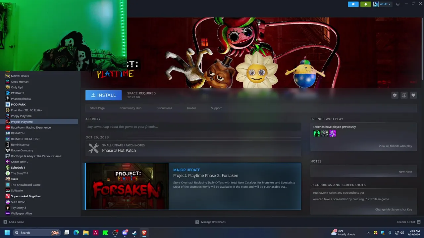Click the Schedule I game icon

(8, 168)
